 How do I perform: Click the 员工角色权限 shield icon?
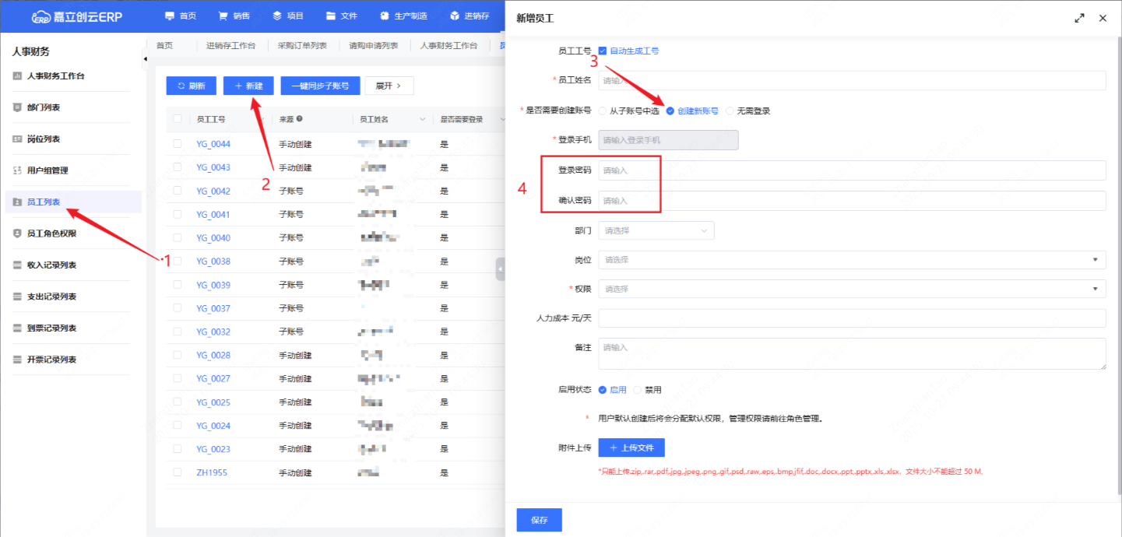click(x=17, y=233)
